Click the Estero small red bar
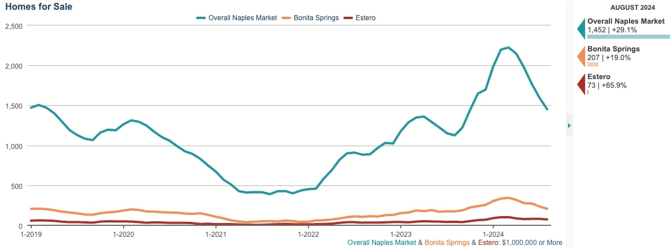This screenshot has width=670, height=249. [x=588, y=92]
